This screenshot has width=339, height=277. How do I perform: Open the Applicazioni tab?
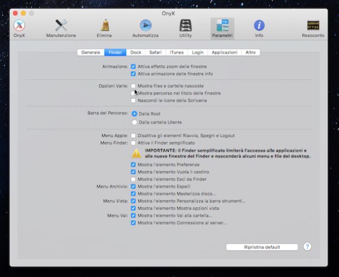pyautogui.click(x=224, y=52)
